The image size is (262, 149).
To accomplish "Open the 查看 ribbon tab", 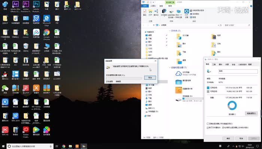I will [x=161, y=6].
